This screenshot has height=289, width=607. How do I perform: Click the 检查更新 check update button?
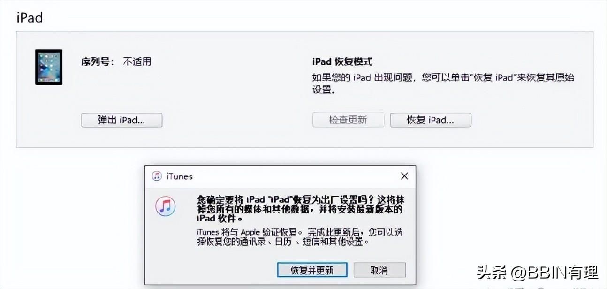pos(348,120)
